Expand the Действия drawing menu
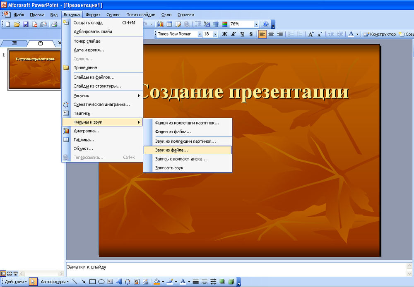The height and width of the screenshot is (287, 414). click(x=16, y=282)
